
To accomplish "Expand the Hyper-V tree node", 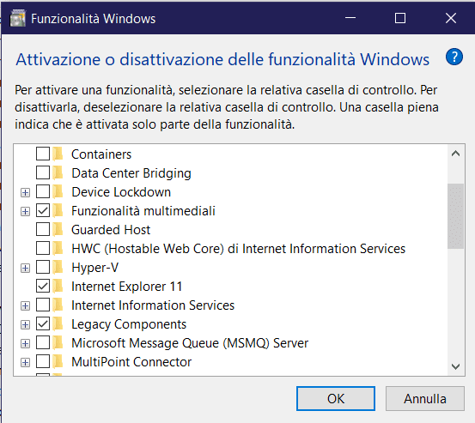I will 25,268.
